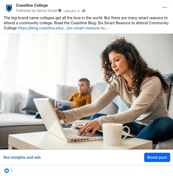Screen dimensions: 173x176
Task: Click the Published by Sprout Social label
Action: (x=37, y=11)
